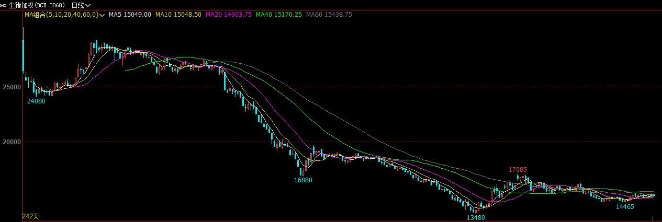Click the 25000 price axis label
Screen dimensions: 662x222
[x=11, y=87]
